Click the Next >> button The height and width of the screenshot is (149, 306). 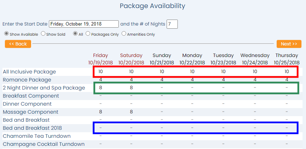pos(289,44)
